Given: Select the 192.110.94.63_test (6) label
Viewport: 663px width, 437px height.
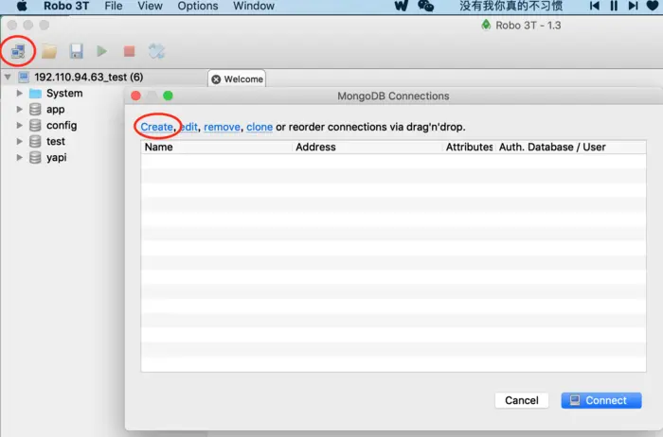Looking at the screenshot, I should click(89, 78).
